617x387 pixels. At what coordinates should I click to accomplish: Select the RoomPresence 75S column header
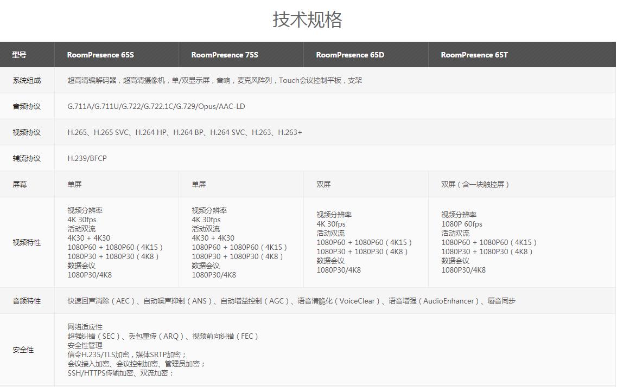pos(225,55)
